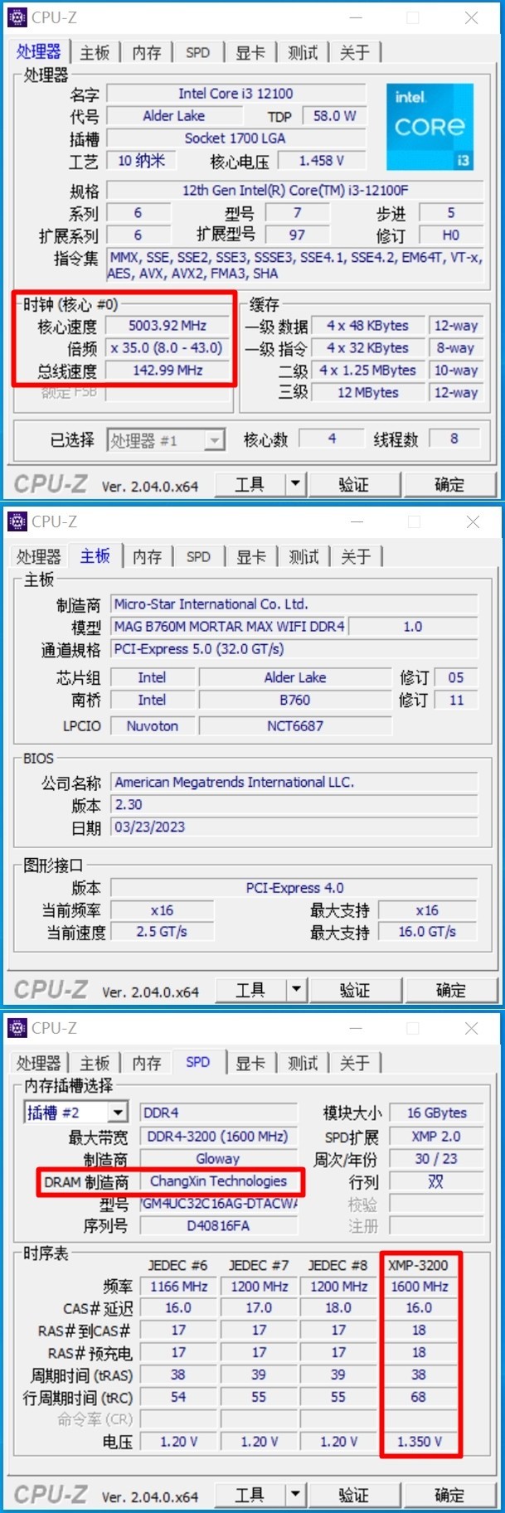Open SPD tab in first CPU-Z window

[198, 53]
